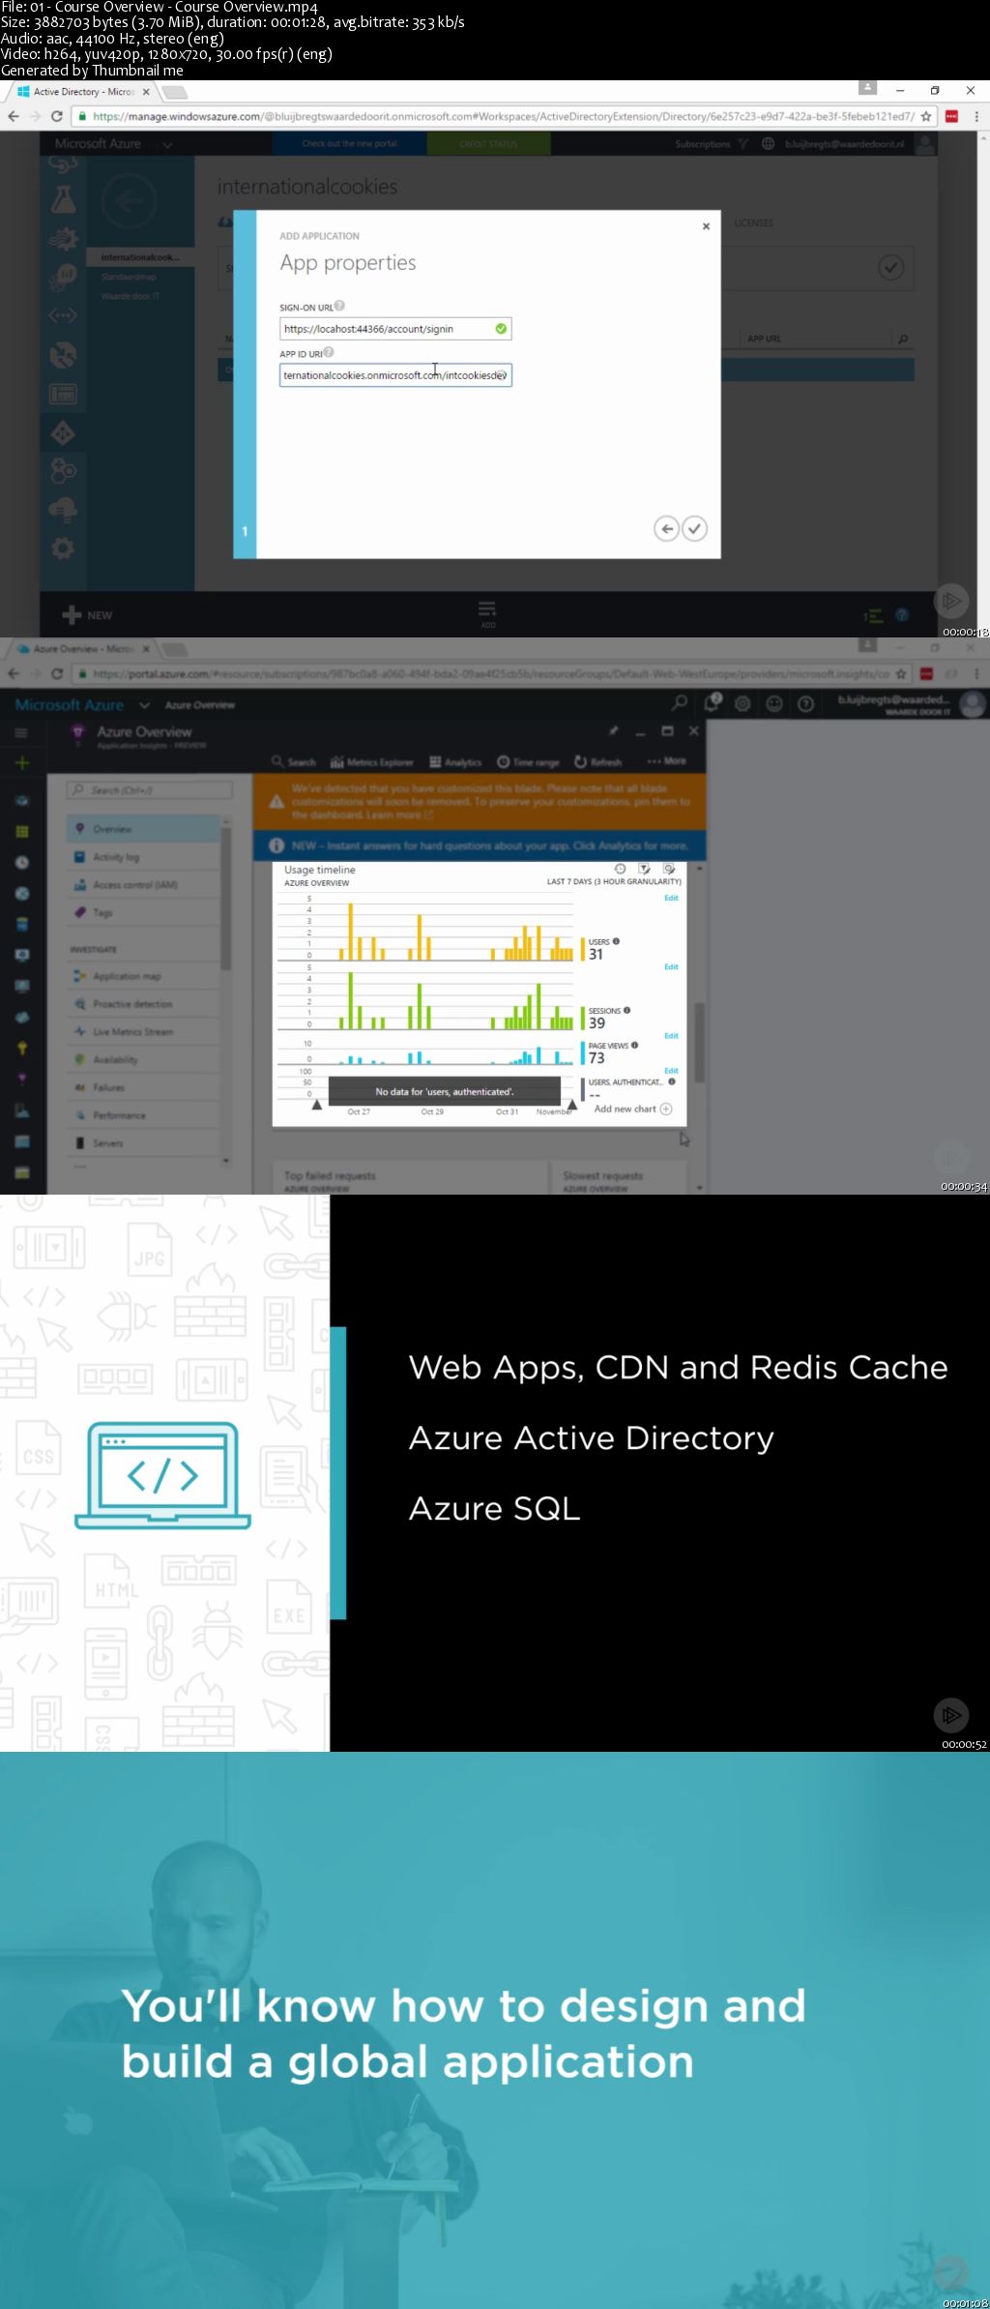Open portal settings gear in the top bar
The width and height of the screenshot is (990, 2309).
pos(742,703)
